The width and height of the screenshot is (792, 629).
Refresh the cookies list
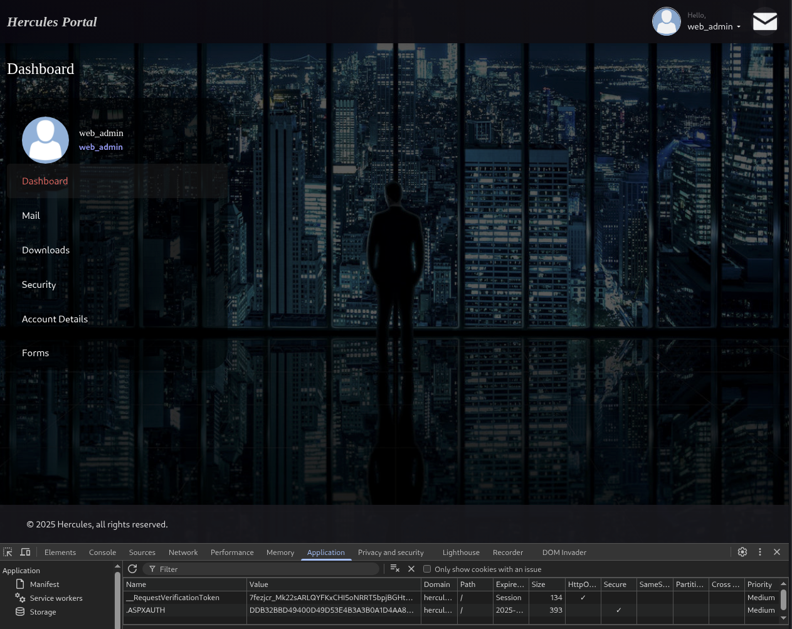click(x=132, y=569)
